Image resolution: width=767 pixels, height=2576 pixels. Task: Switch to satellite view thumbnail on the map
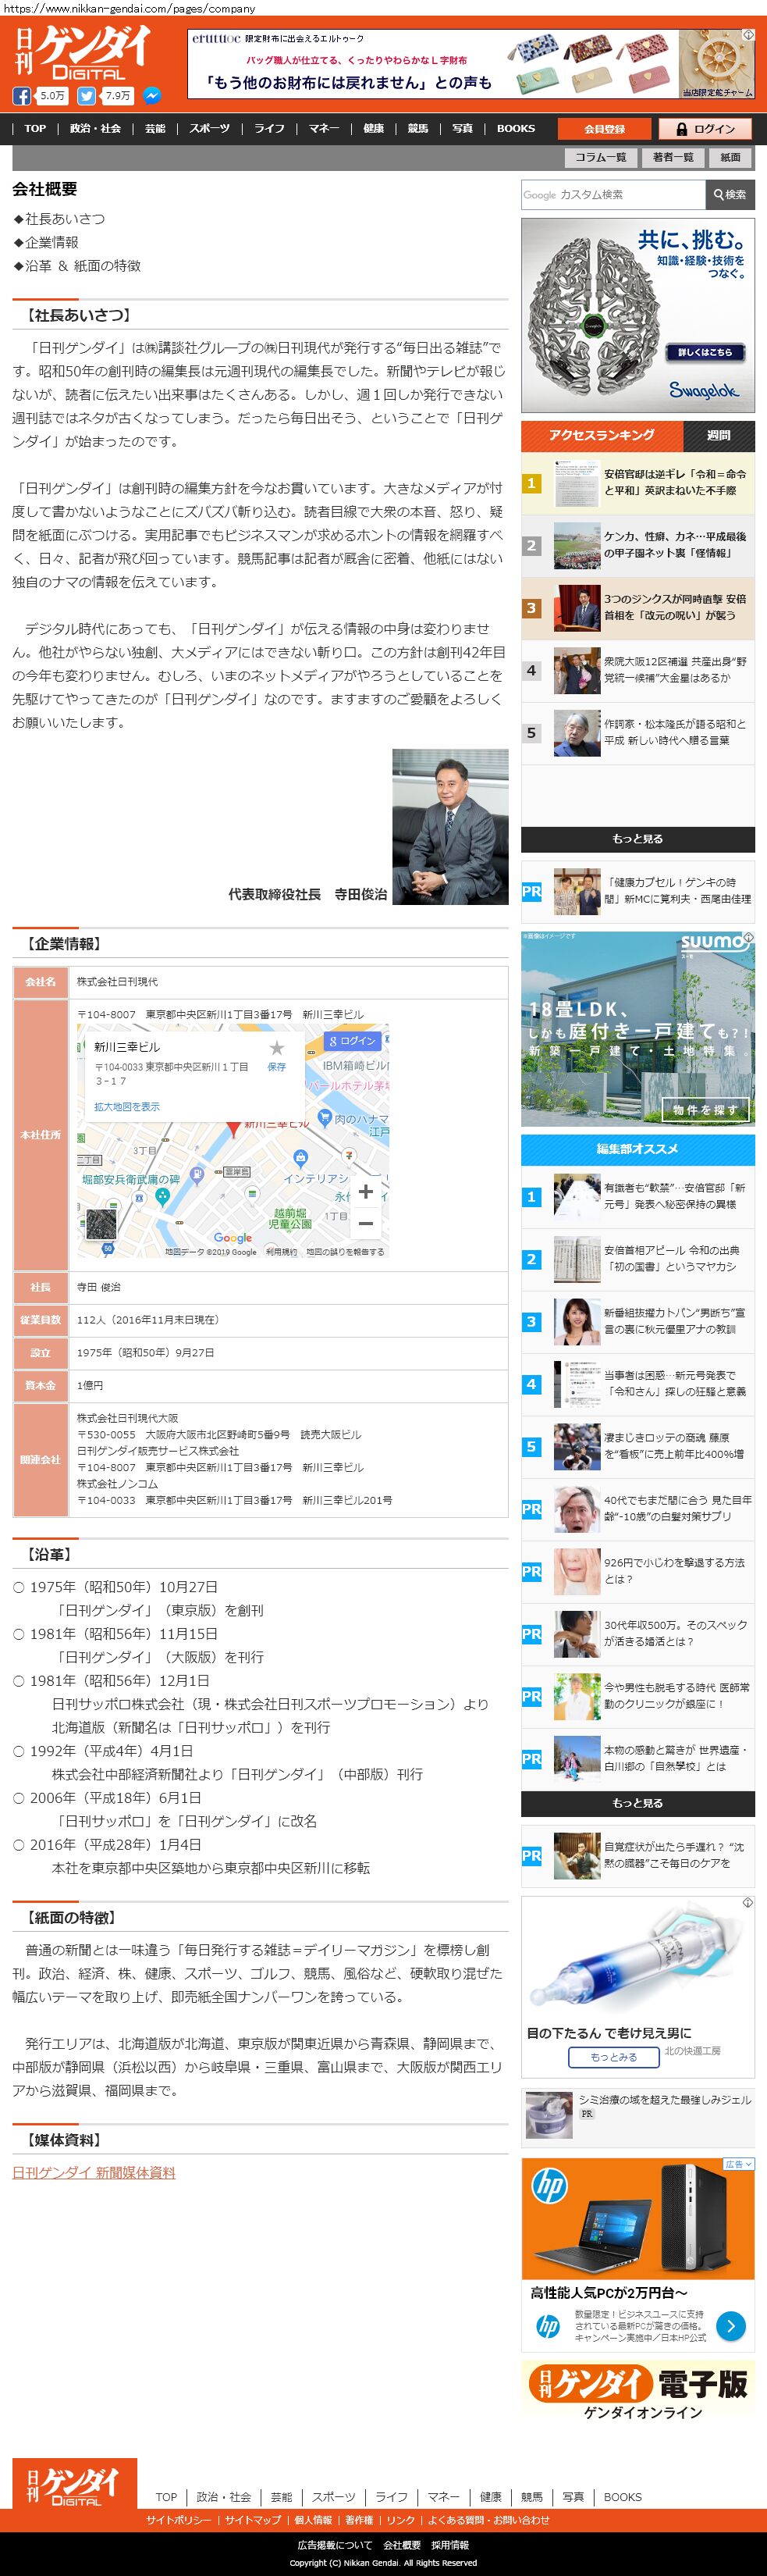pyautogui.click(x=101, y=1225)
